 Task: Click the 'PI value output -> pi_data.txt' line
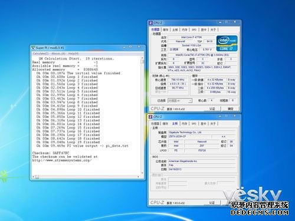82,146
